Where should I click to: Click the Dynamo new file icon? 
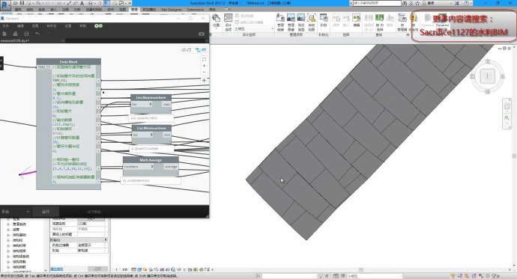(x=4, y=34)
